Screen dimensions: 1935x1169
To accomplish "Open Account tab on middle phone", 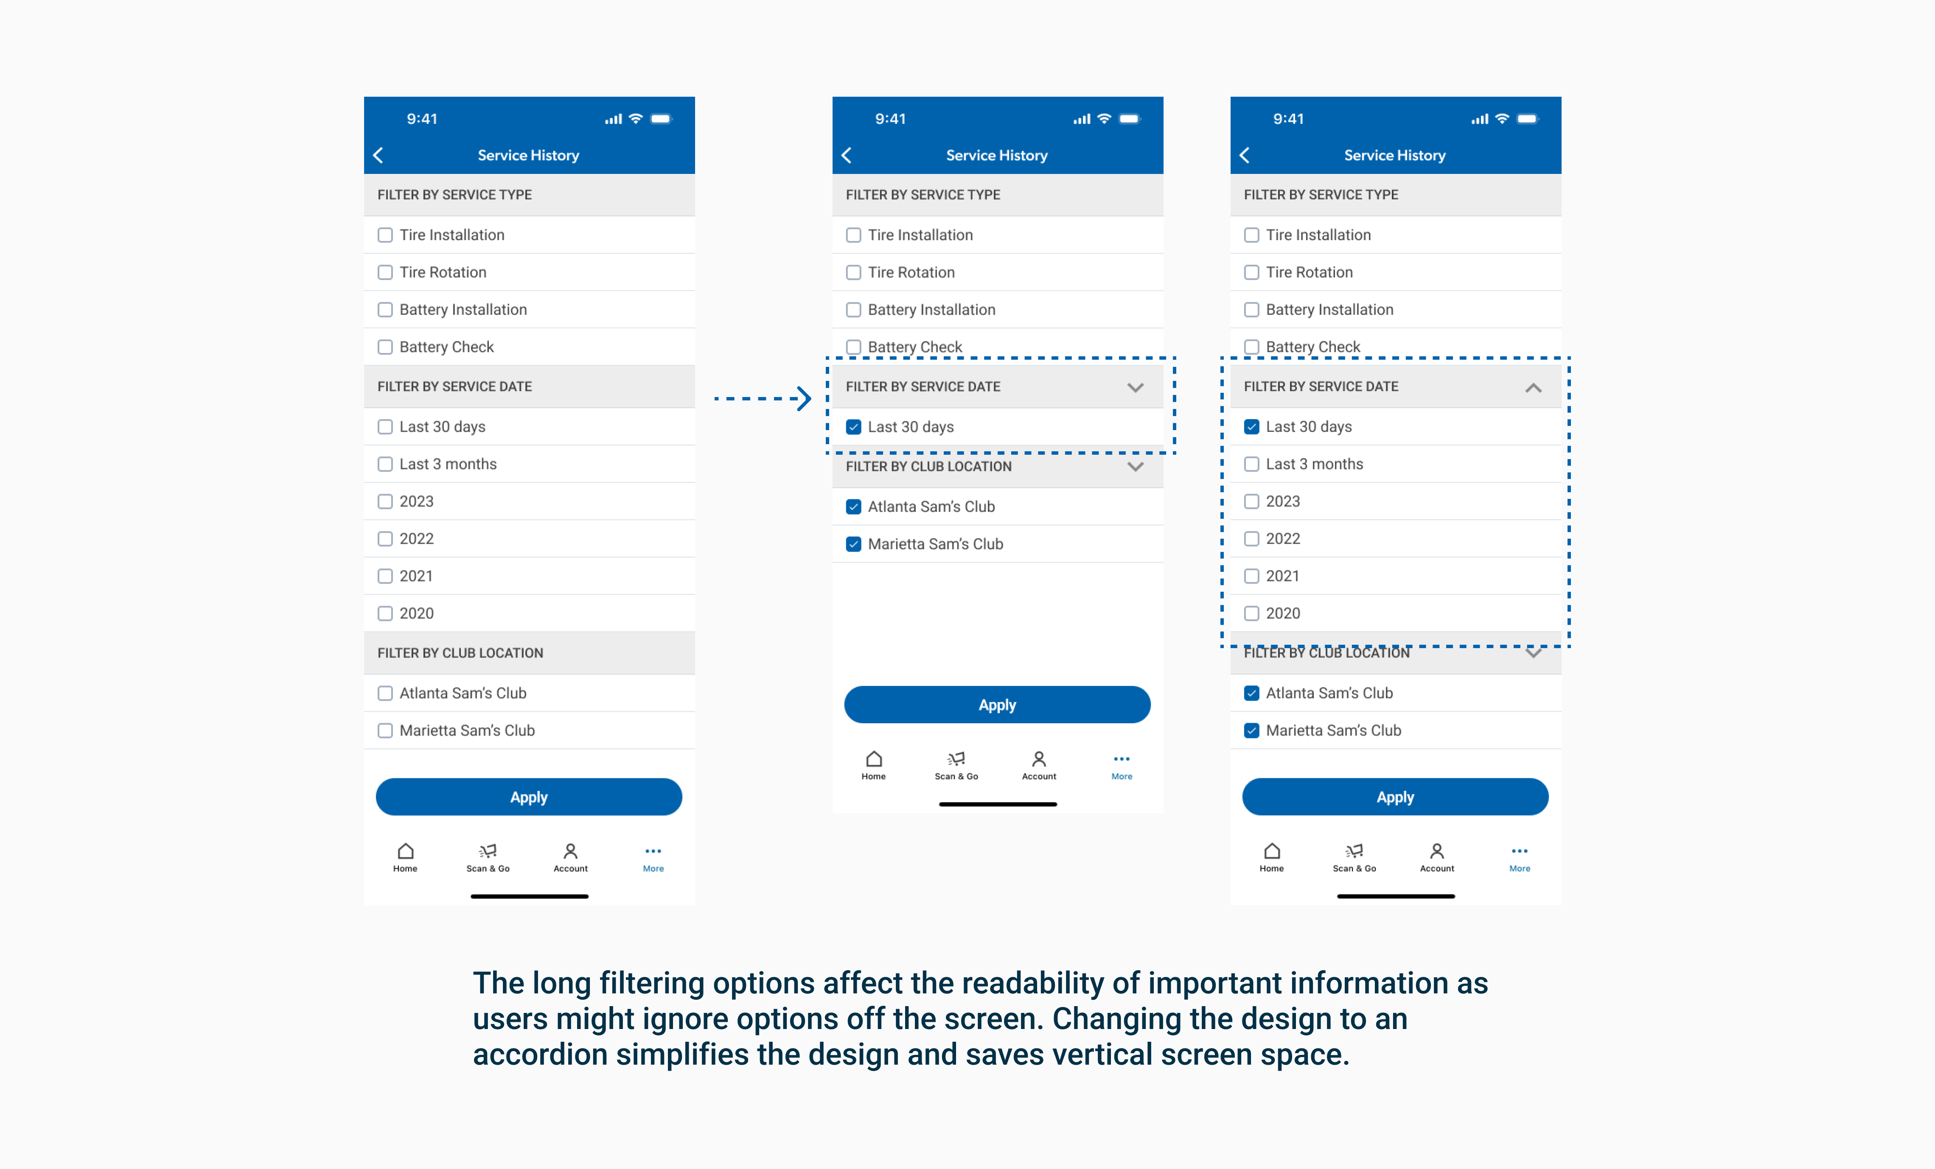I will [x=1039, y=765].
